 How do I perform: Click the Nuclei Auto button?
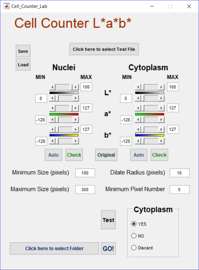click(x=53, y=155)
